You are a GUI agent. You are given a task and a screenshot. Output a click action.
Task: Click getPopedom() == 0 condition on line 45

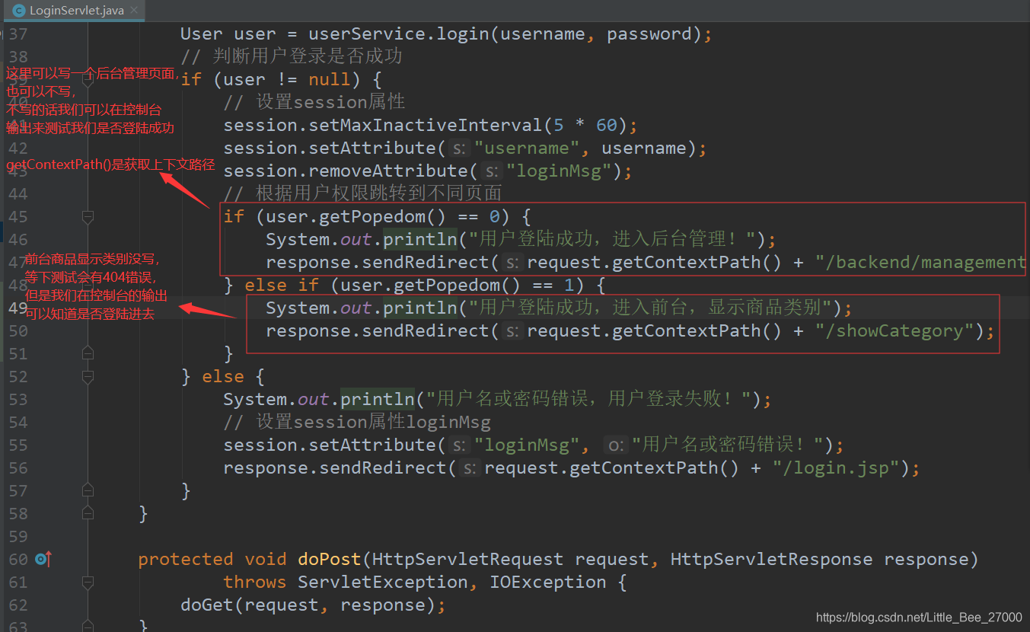(x=409, y=217)
